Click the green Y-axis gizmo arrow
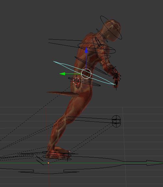163x187 pixels. [x=62, y=74]
